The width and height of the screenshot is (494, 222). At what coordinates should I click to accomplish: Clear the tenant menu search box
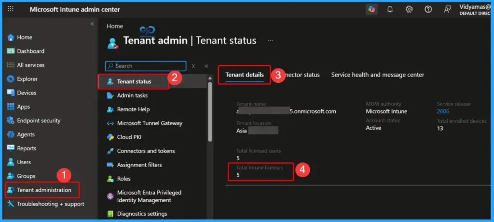click(x=193, y=66)
